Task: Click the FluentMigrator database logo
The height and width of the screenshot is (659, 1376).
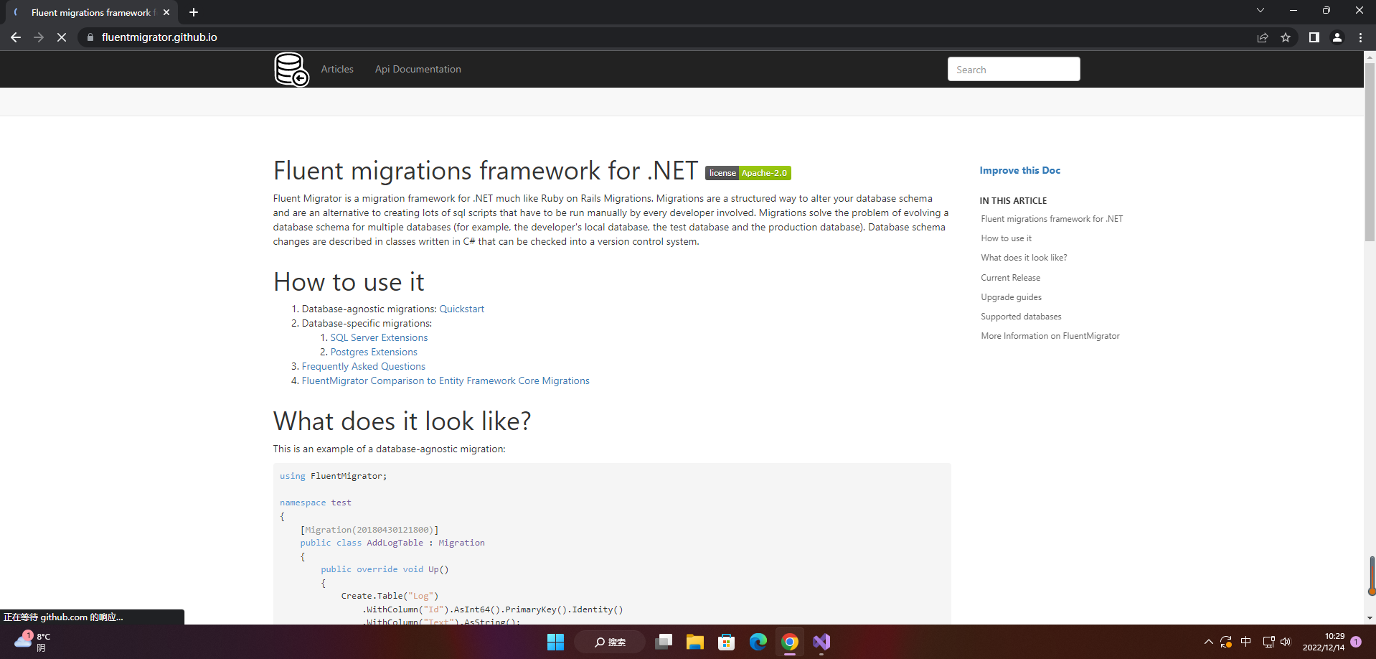Action: (x=291, y=70)
